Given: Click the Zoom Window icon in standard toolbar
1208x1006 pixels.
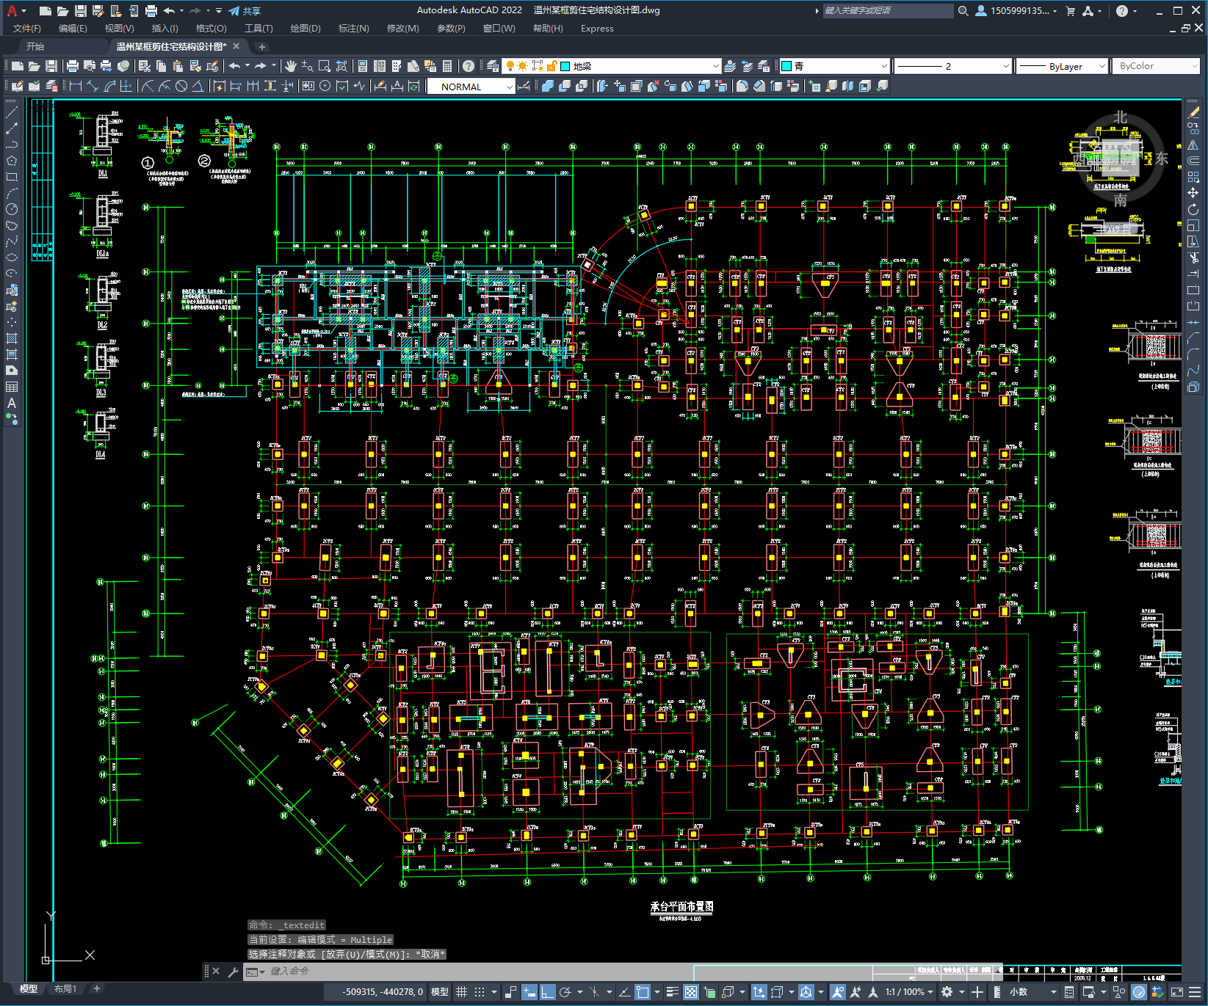Looking at the screenshot, I should (324, 66).
